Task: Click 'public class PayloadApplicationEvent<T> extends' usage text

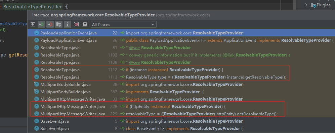Action: coord(174,40)
